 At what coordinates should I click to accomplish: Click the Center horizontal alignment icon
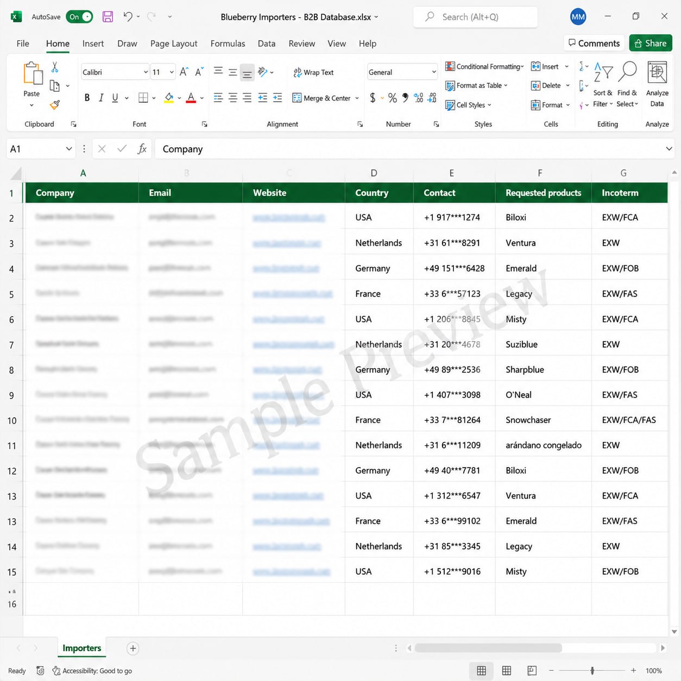pos(233,98)
